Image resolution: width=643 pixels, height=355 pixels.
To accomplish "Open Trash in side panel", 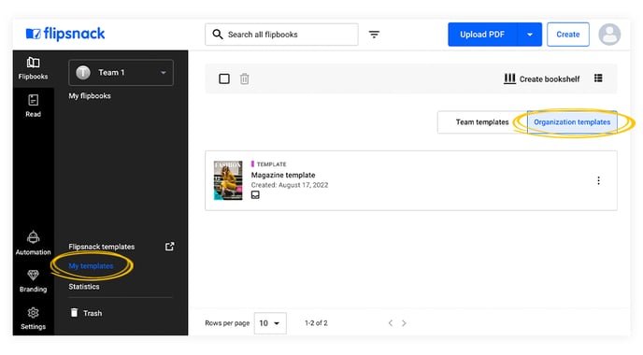I will coord(87,313).
